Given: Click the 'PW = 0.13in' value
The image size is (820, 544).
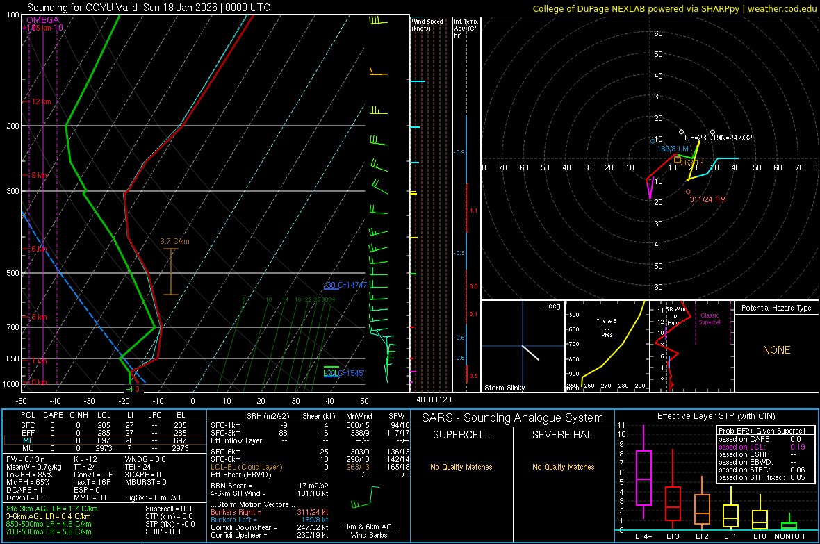Looking at the screenshot, I should pyautogui.click(x=26, y=459).
